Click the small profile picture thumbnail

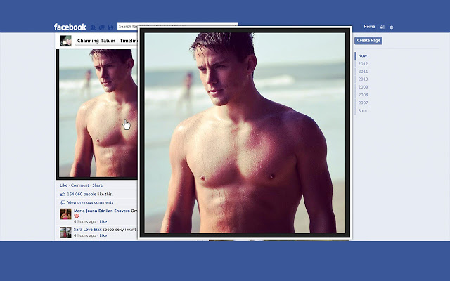point(65,41)
